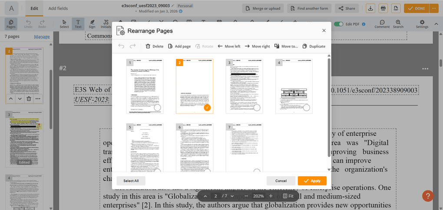Screen dimensions: 443x210
Task: Click Move to... in the dialog toolbar
Action: click(286, 46)
